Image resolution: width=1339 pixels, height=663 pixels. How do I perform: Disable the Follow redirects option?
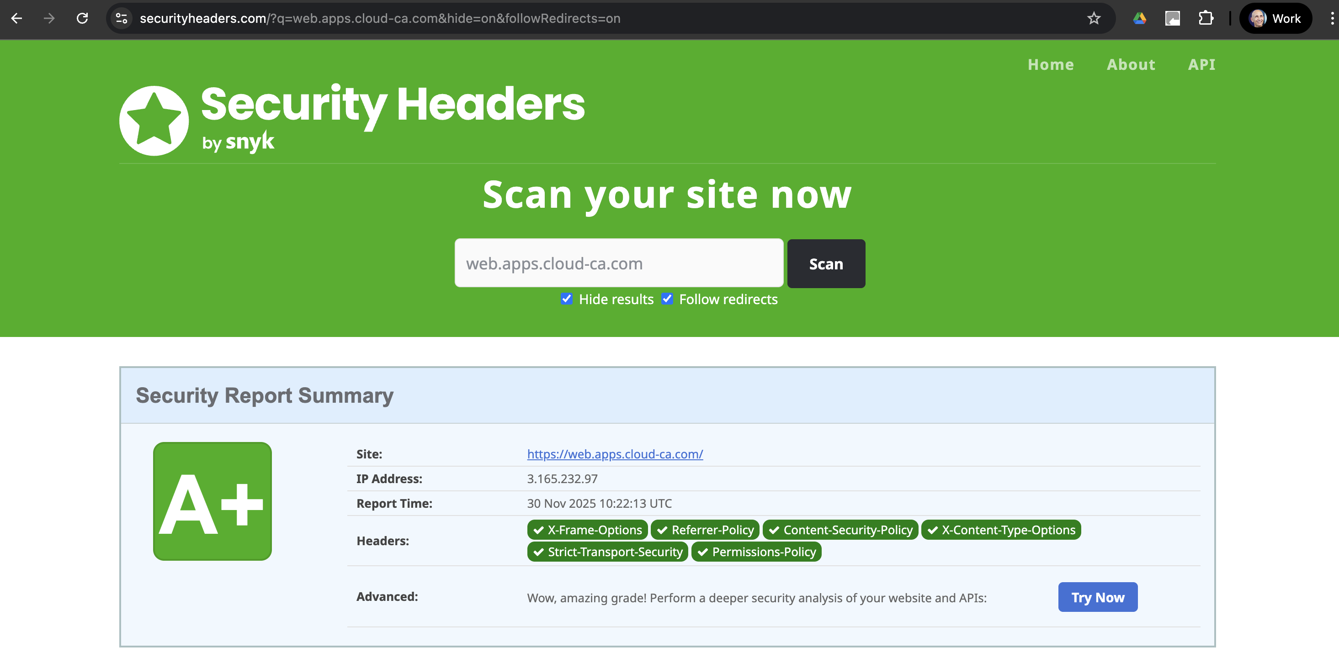coord(667,299)
